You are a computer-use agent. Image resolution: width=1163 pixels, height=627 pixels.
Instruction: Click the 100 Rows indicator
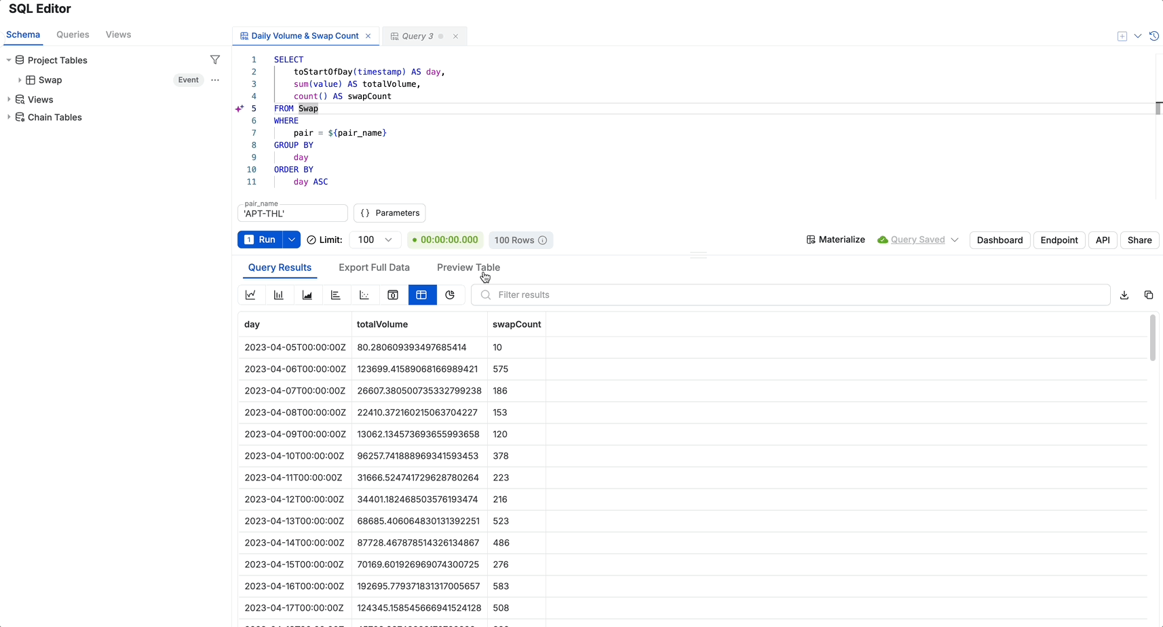tap(520, 240)
